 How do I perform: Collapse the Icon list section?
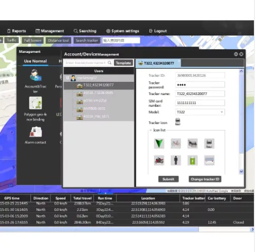[151, 130]
